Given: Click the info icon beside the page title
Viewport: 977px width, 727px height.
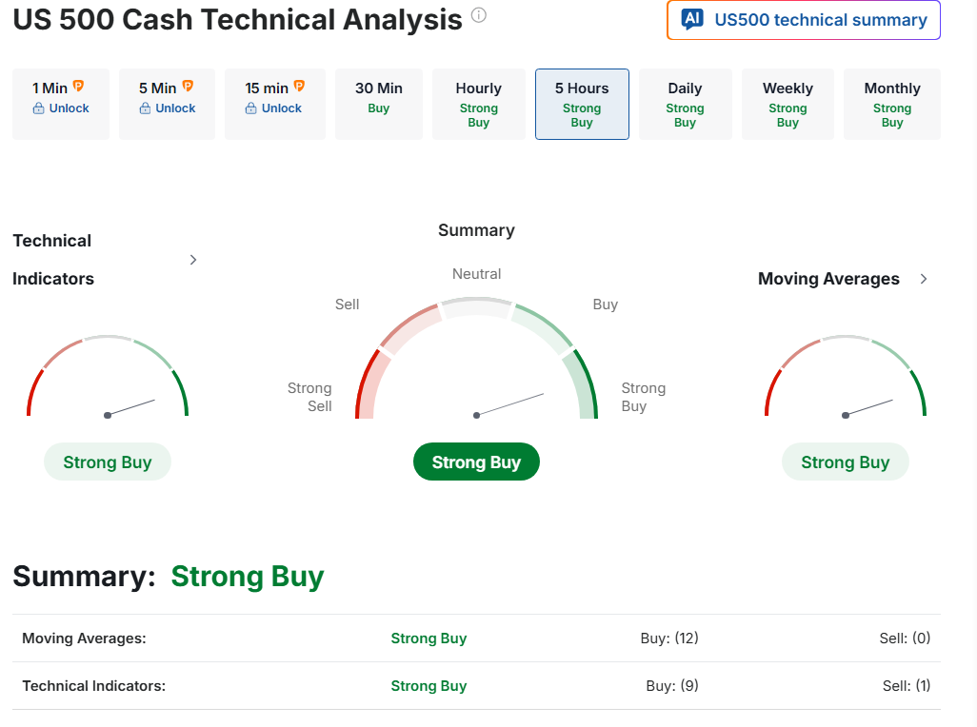Looking at the screenshot, I should click(479, 15).
